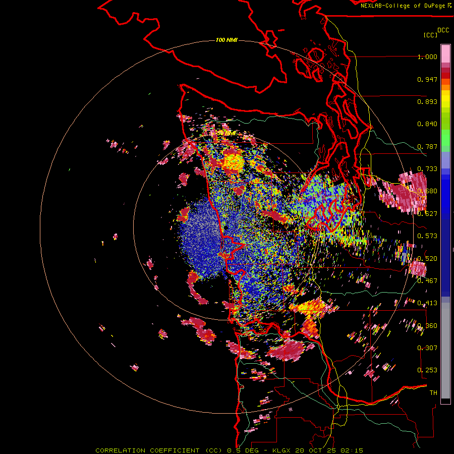Click the 50 NMI range ring label
The height and width of the screenshot is (454, 454).
pyautogui.click(x=226, y=133)
